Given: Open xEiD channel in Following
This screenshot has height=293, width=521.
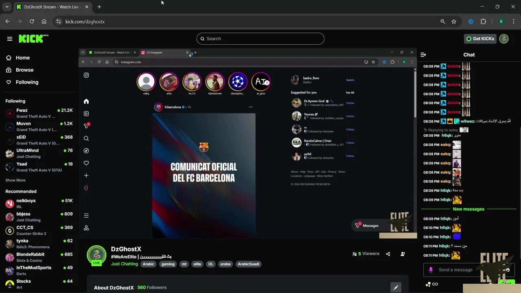Looking at the screenshot, I should tap(39, 140).
